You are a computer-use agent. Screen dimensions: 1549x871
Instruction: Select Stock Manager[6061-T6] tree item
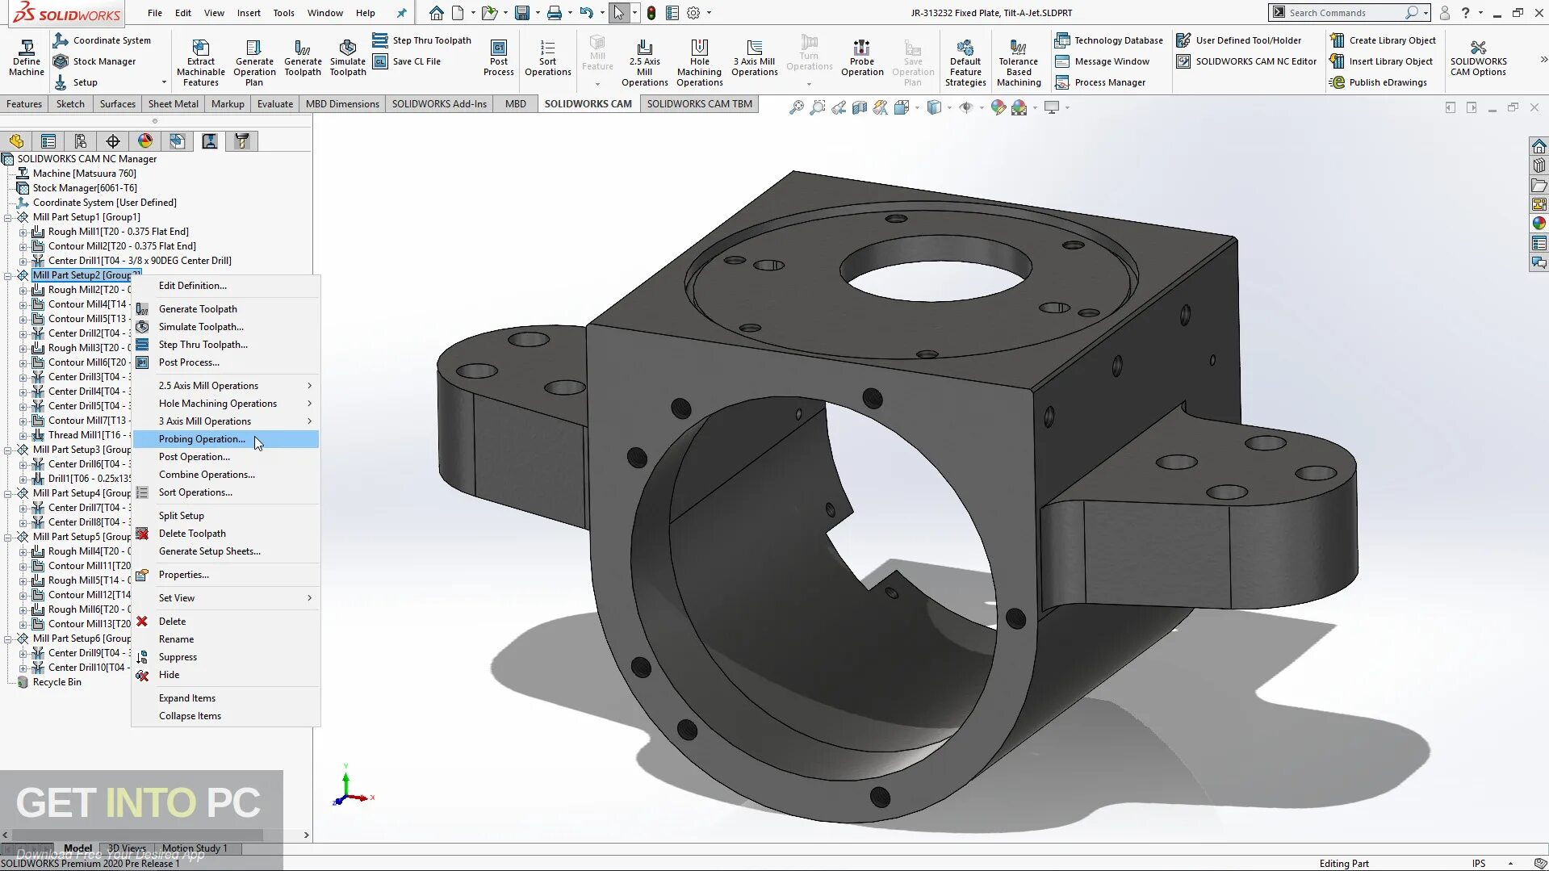[x=85, y=188]
